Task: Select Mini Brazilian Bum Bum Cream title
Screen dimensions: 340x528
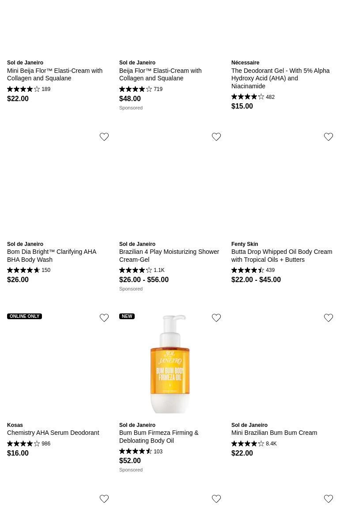Action: (x=274, y=433)
